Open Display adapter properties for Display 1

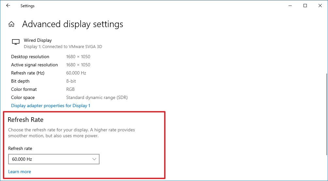(x=51, y=106)
